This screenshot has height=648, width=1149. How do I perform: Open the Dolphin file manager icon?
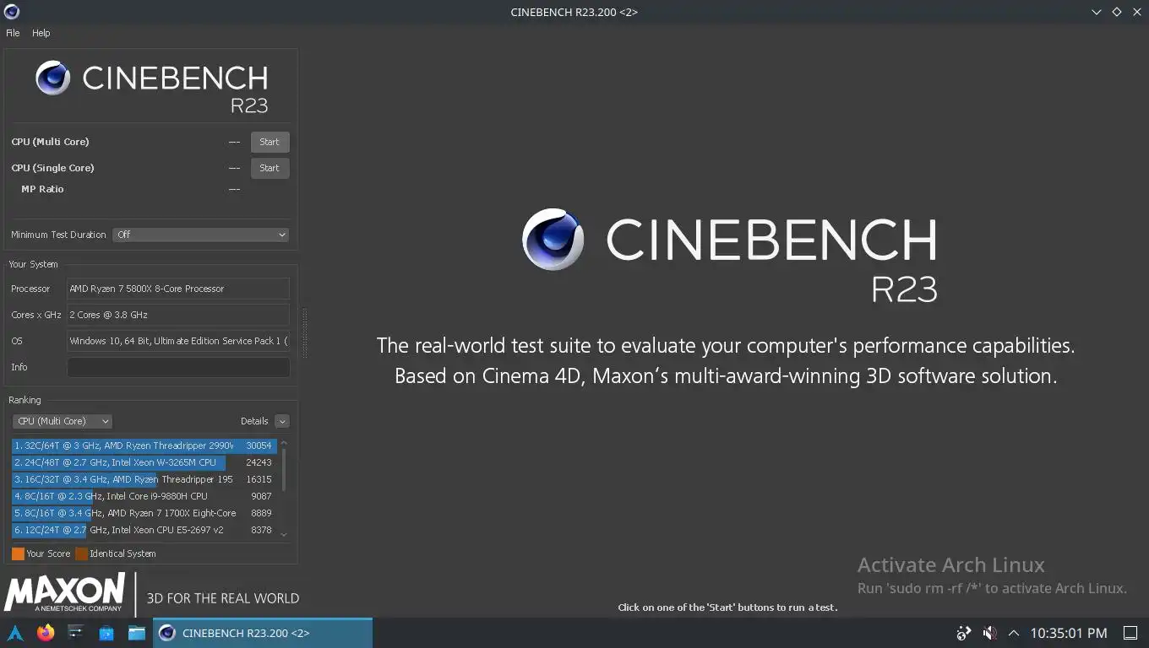(137, 633)
